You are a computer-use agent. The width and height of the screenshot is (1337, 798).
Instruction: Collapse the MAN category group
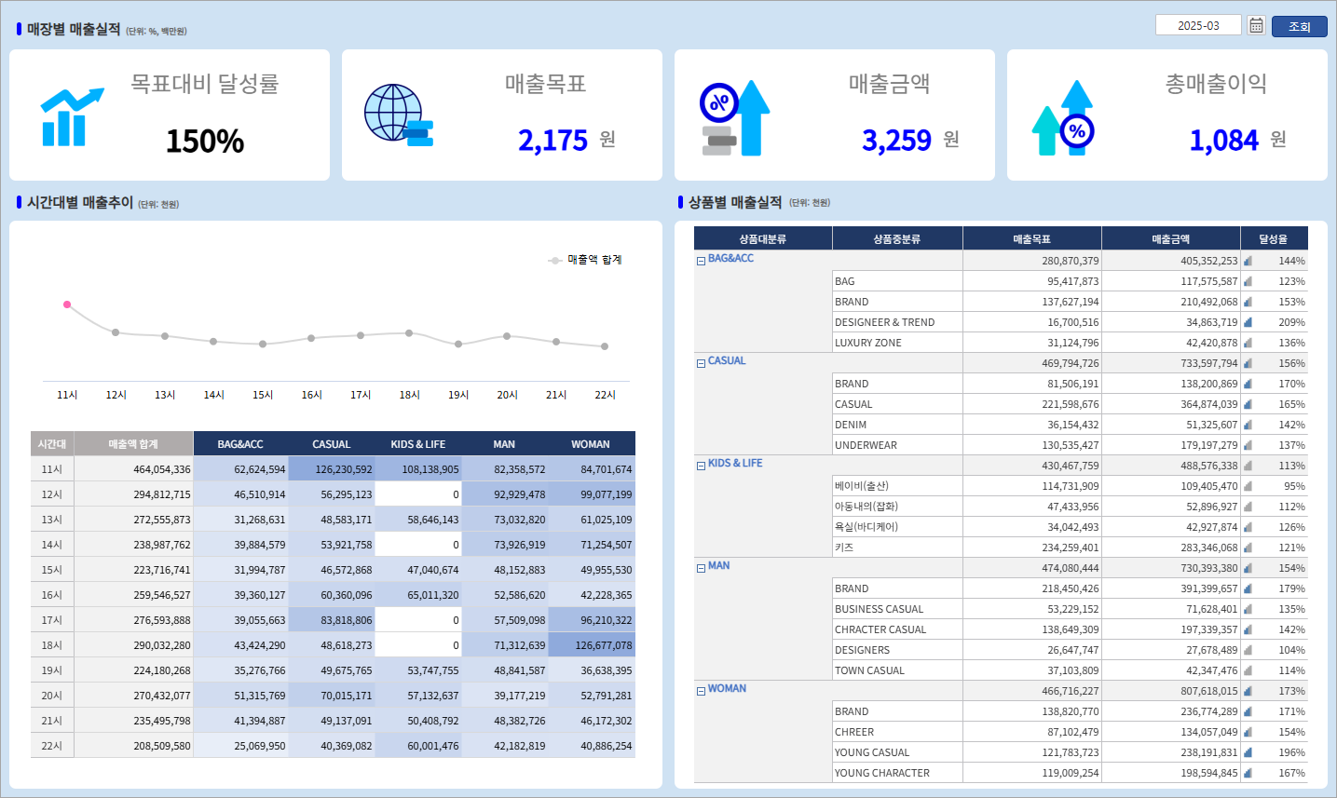coord(701,568)
